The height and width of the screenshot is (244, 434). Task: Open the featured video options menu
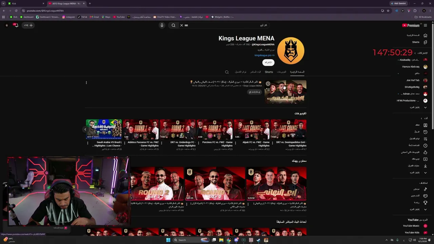tap(86, 83)
